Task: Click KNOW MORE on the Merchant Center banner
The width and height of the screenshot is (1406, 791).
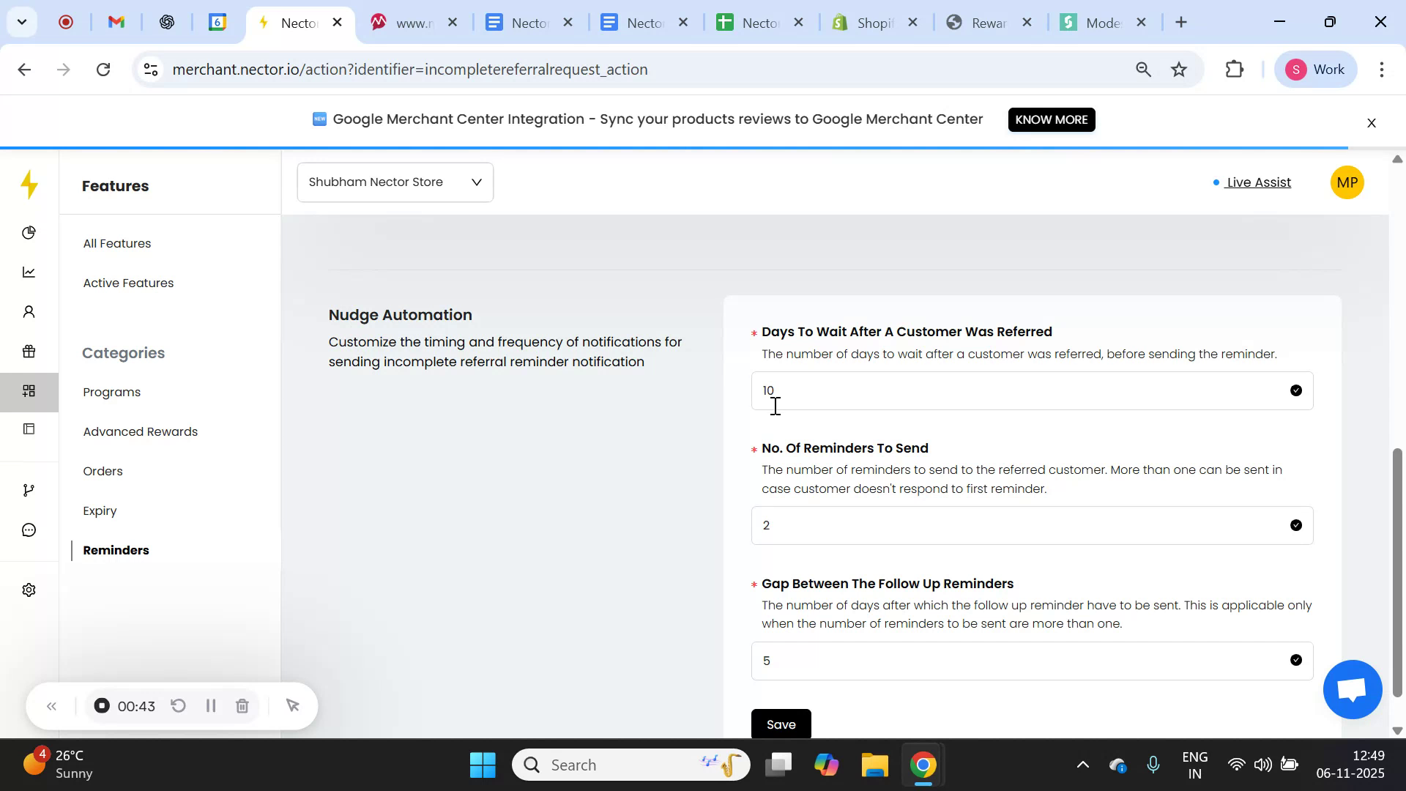Action: pyautogui.click(x=1052, y=119)
